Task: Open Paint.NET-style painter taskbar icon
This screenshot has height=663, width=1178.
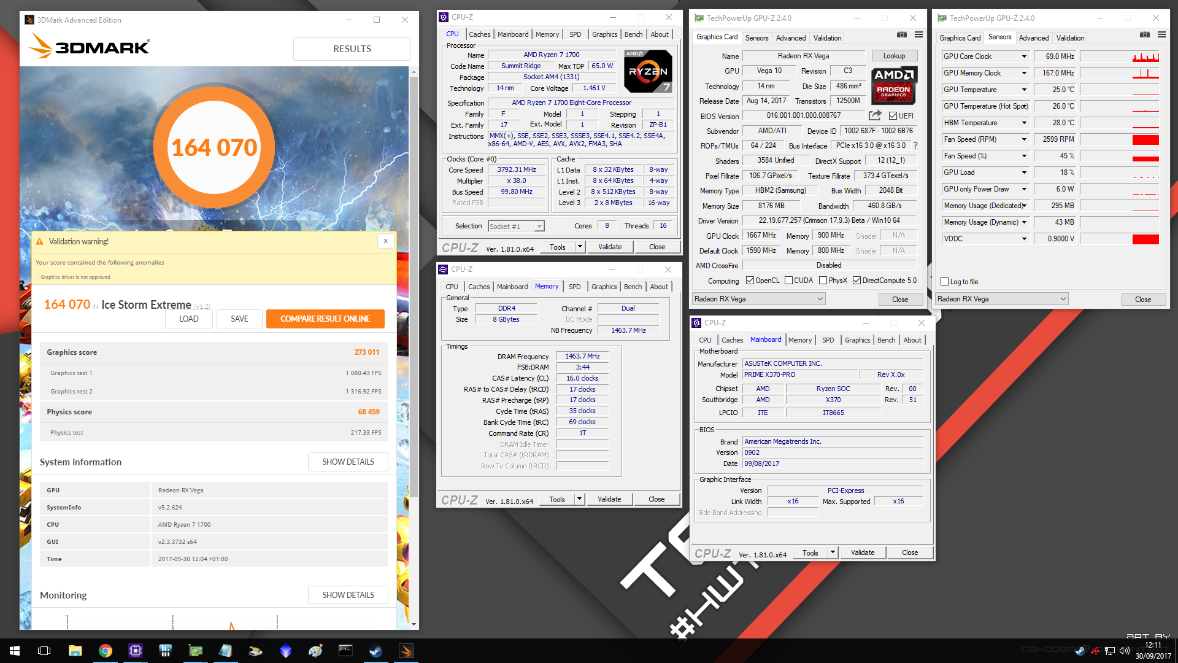Action: [316, 651]
